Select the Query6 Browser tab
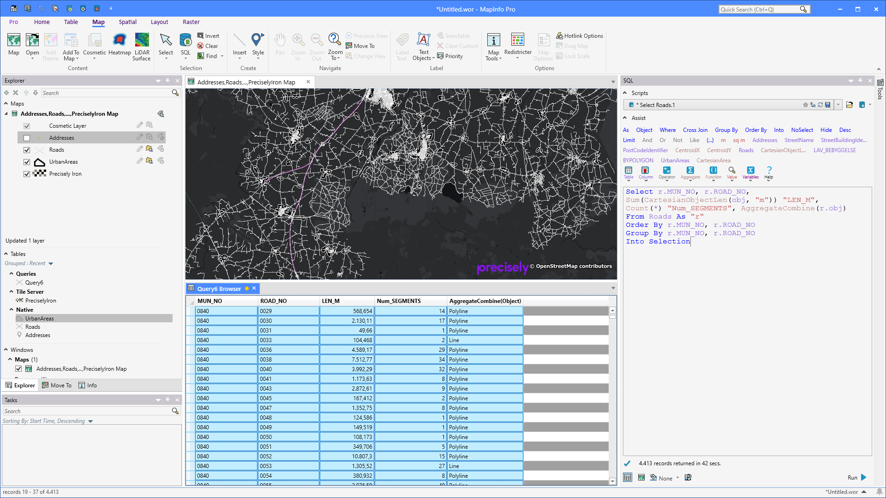Screen dimensions: 886x498 (x=219, y=288)
